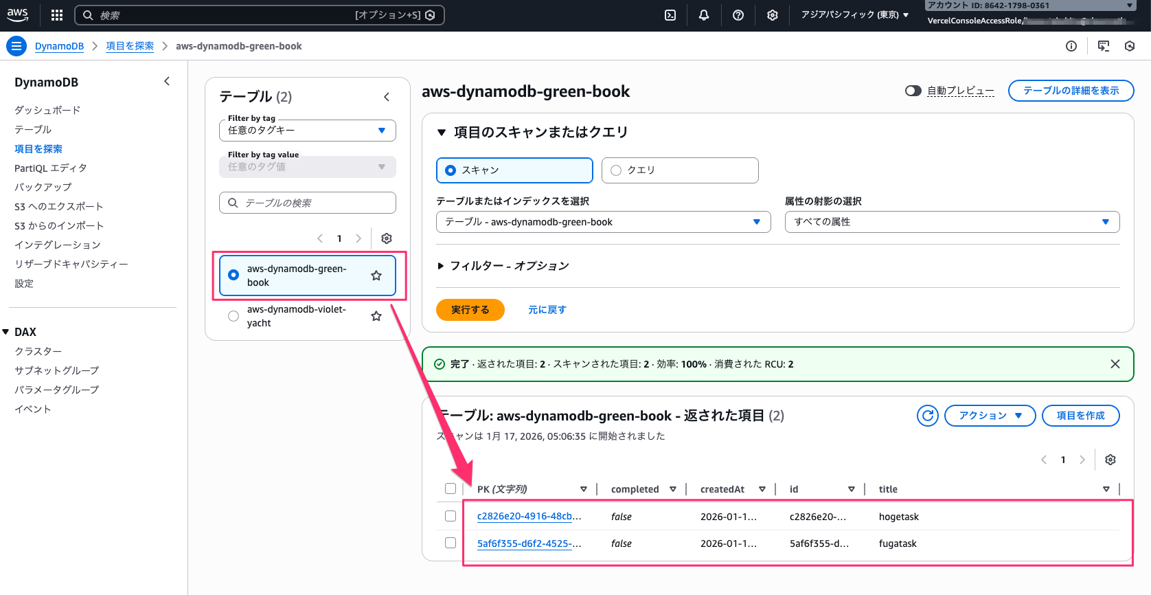The image size is (1151, 595).
Task: Expand フィルター - オプション section
Action: [x=441, y=266]
